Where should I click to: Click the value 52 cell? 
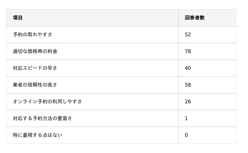click(x=188, y=34)
